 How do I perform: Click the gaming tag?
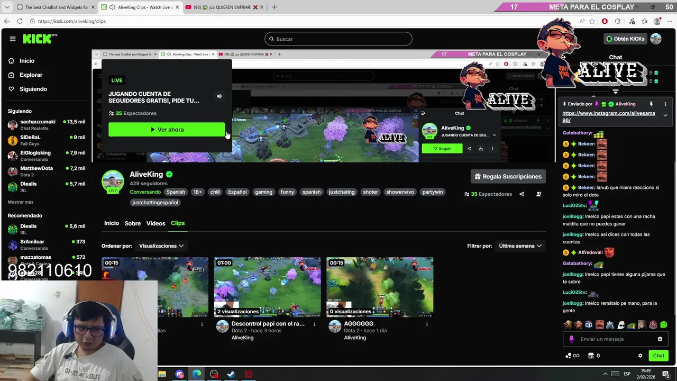(x=263, y=192)
